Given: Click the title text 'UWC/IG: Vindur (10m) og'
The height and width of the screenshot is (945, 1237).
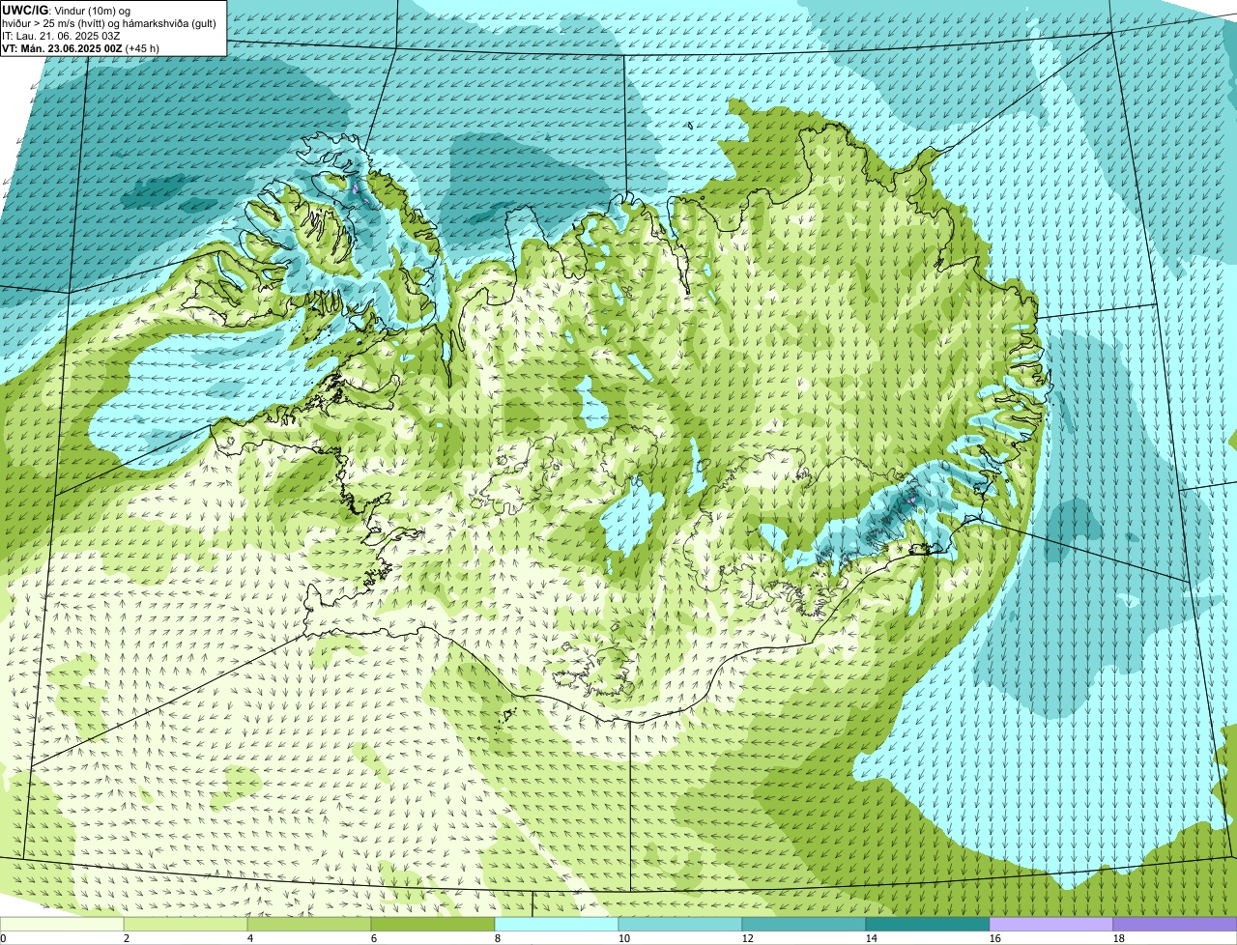Looking at the screenshot, I should [x=66, y=10].
